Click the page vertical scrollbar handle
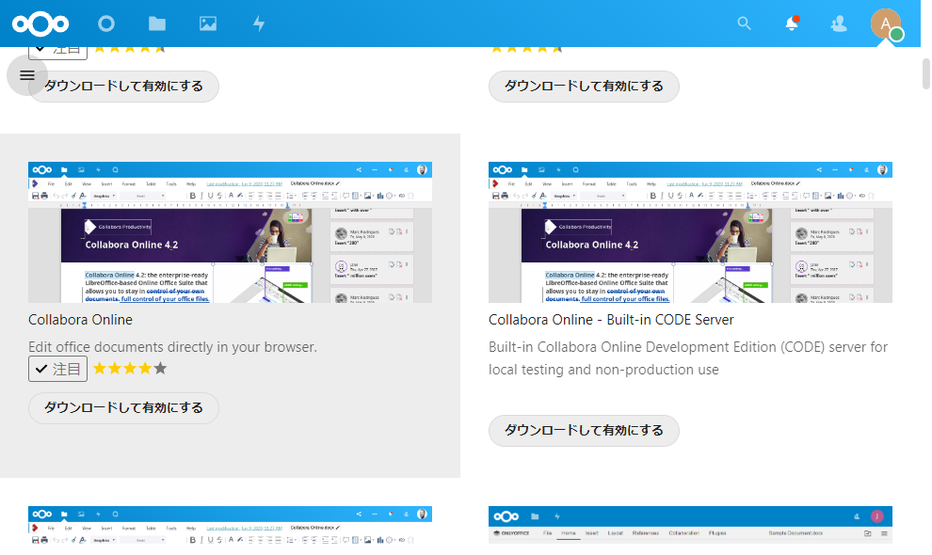The width and height of the screenshot is (932, 555). tap(926, 73)
